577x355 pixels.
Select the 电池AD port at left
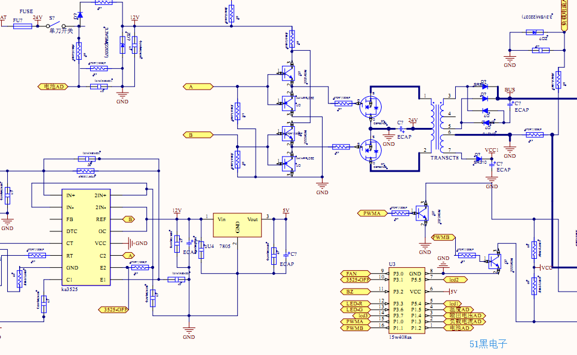point(53,87)
